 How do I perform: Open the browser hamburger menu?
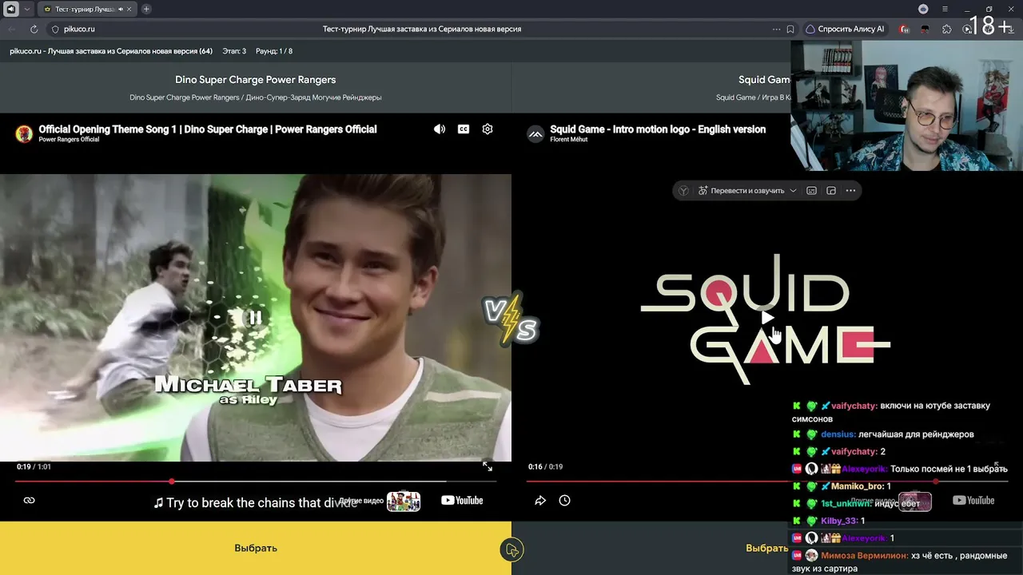(945, 9)
